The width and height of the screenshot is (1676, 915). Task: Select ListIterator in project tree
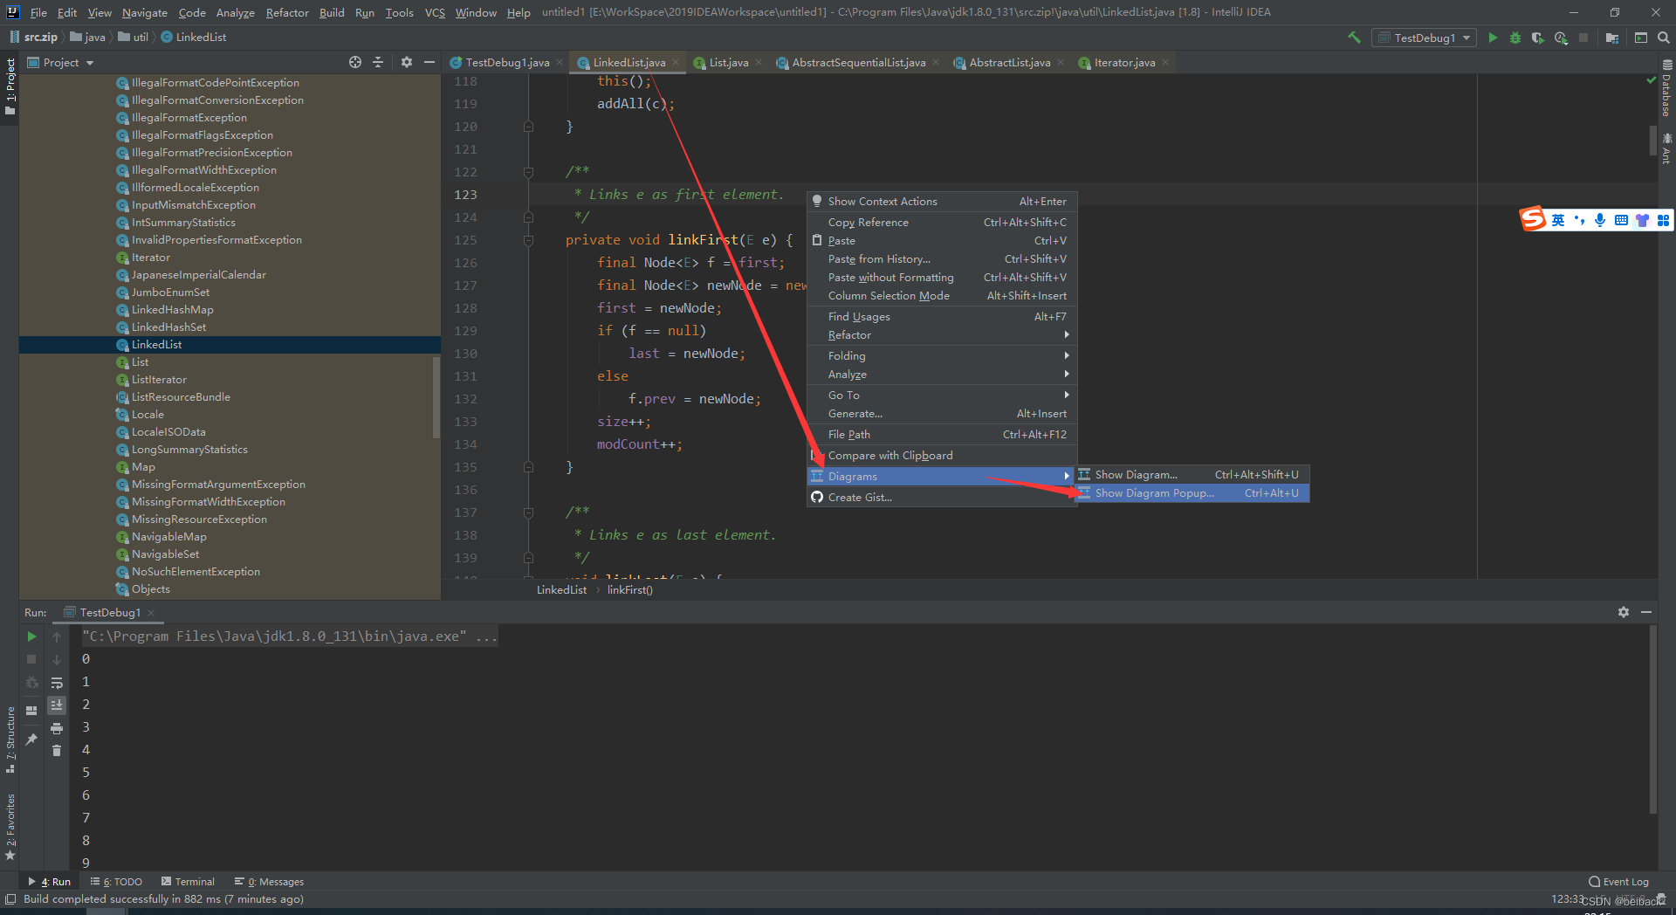(x=159, y=380)
